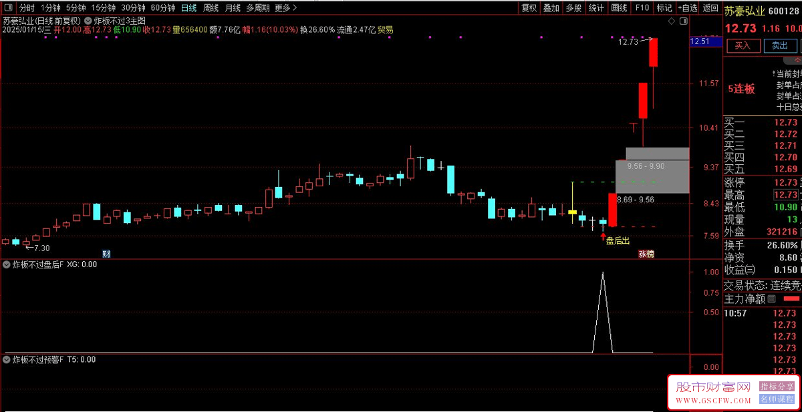Viewport: 802px width, 412px height.
Task: Click the 画线 drawing tools button
Action: [619, 8]
